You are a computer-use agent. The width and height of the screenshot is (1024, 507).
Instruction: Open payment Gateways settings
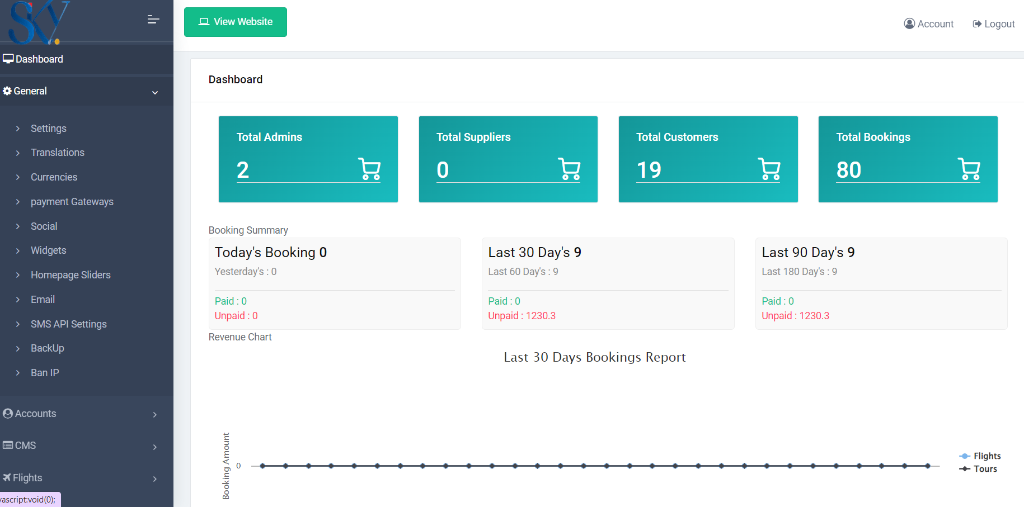point(72,202)
